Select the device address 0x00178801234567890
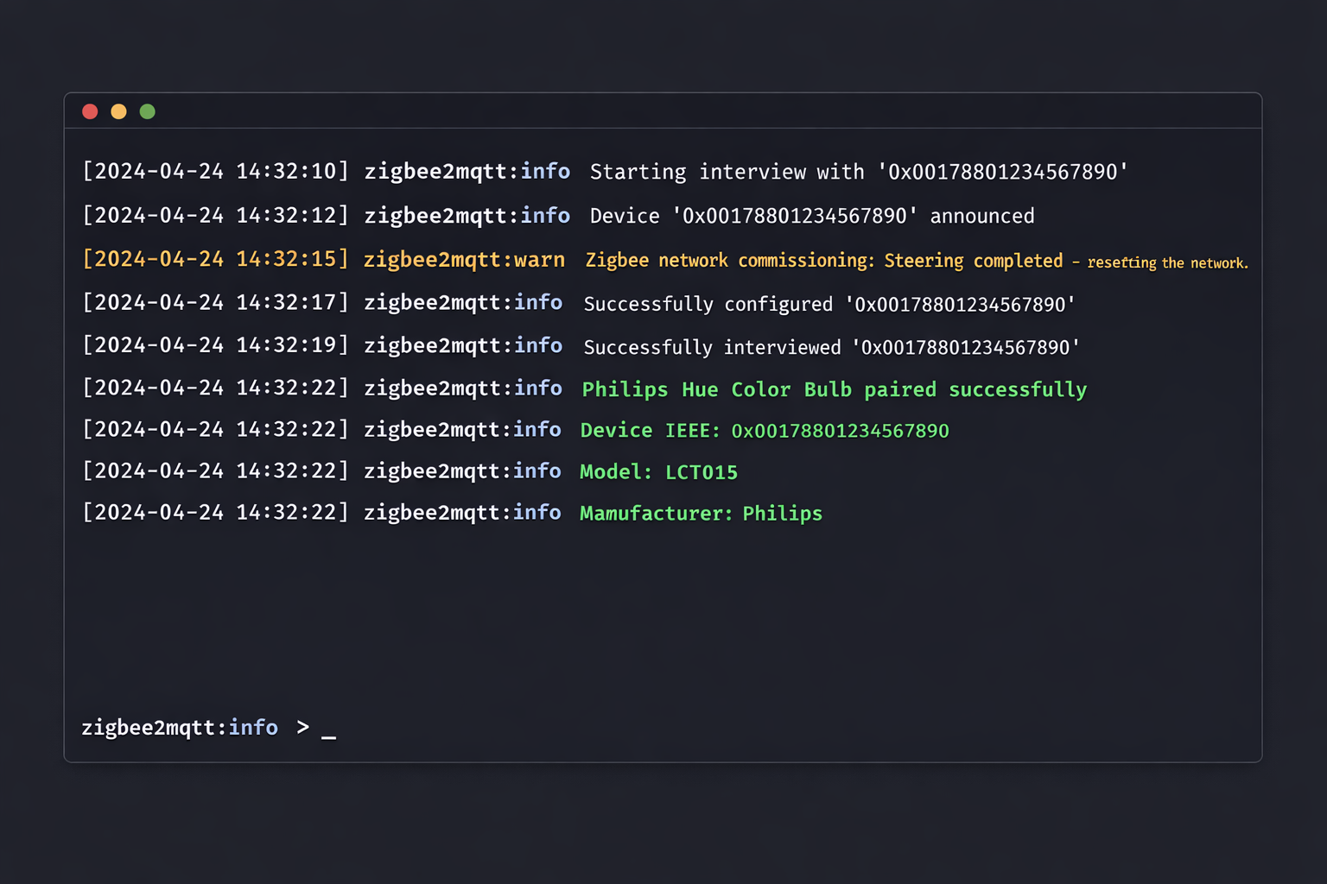 841,430
